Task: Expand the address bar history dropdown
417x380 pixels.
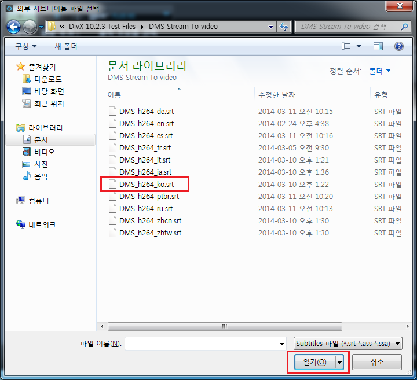Action: coord(270,27)
